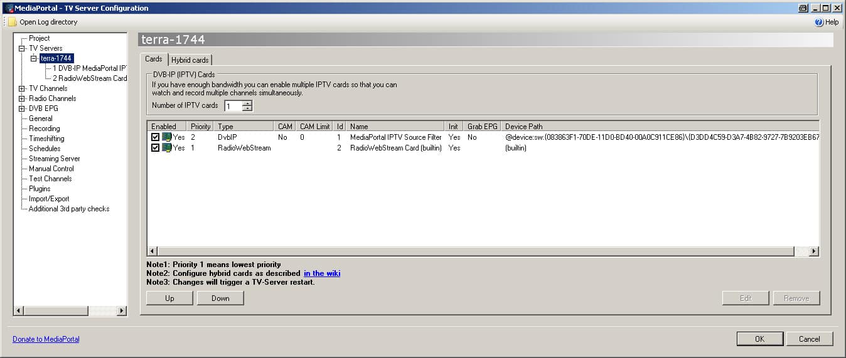Expand the TV Channels tree node
The width and height of the screenshot is (846, 358).
tap(22, 88)
